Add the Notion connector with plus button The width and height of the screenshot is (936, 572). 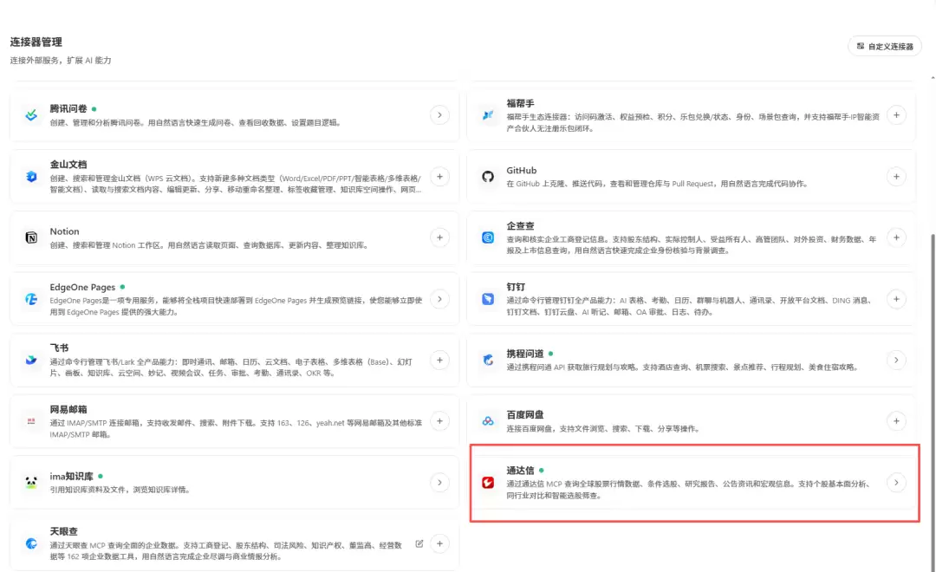pos(439,237)
